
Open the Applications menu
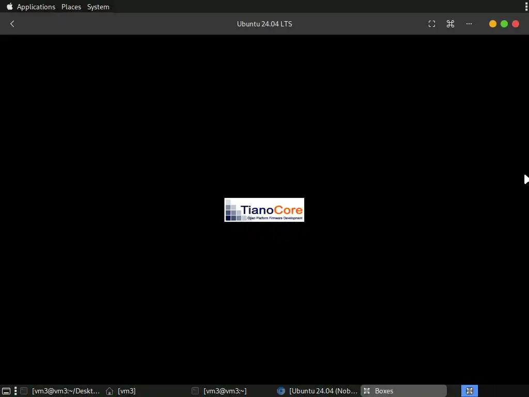[36, 7]
